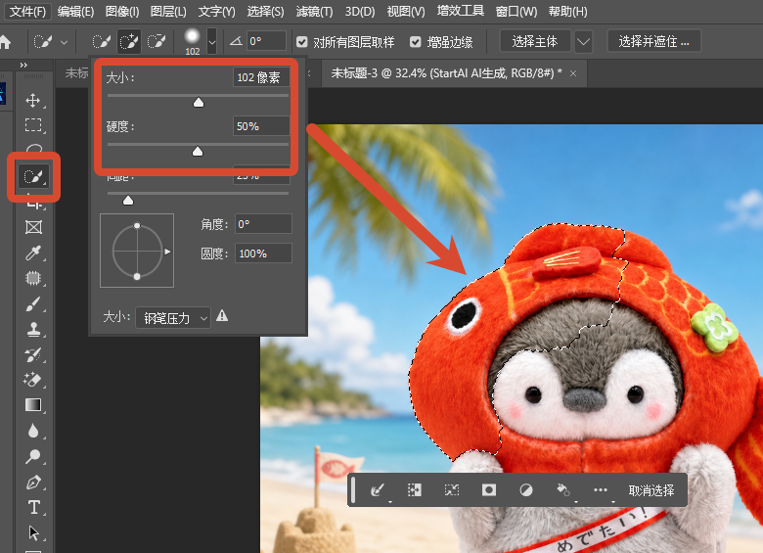Click the brush size slider handle
This screenshot has width=763, height=553.
coord(199,102)
